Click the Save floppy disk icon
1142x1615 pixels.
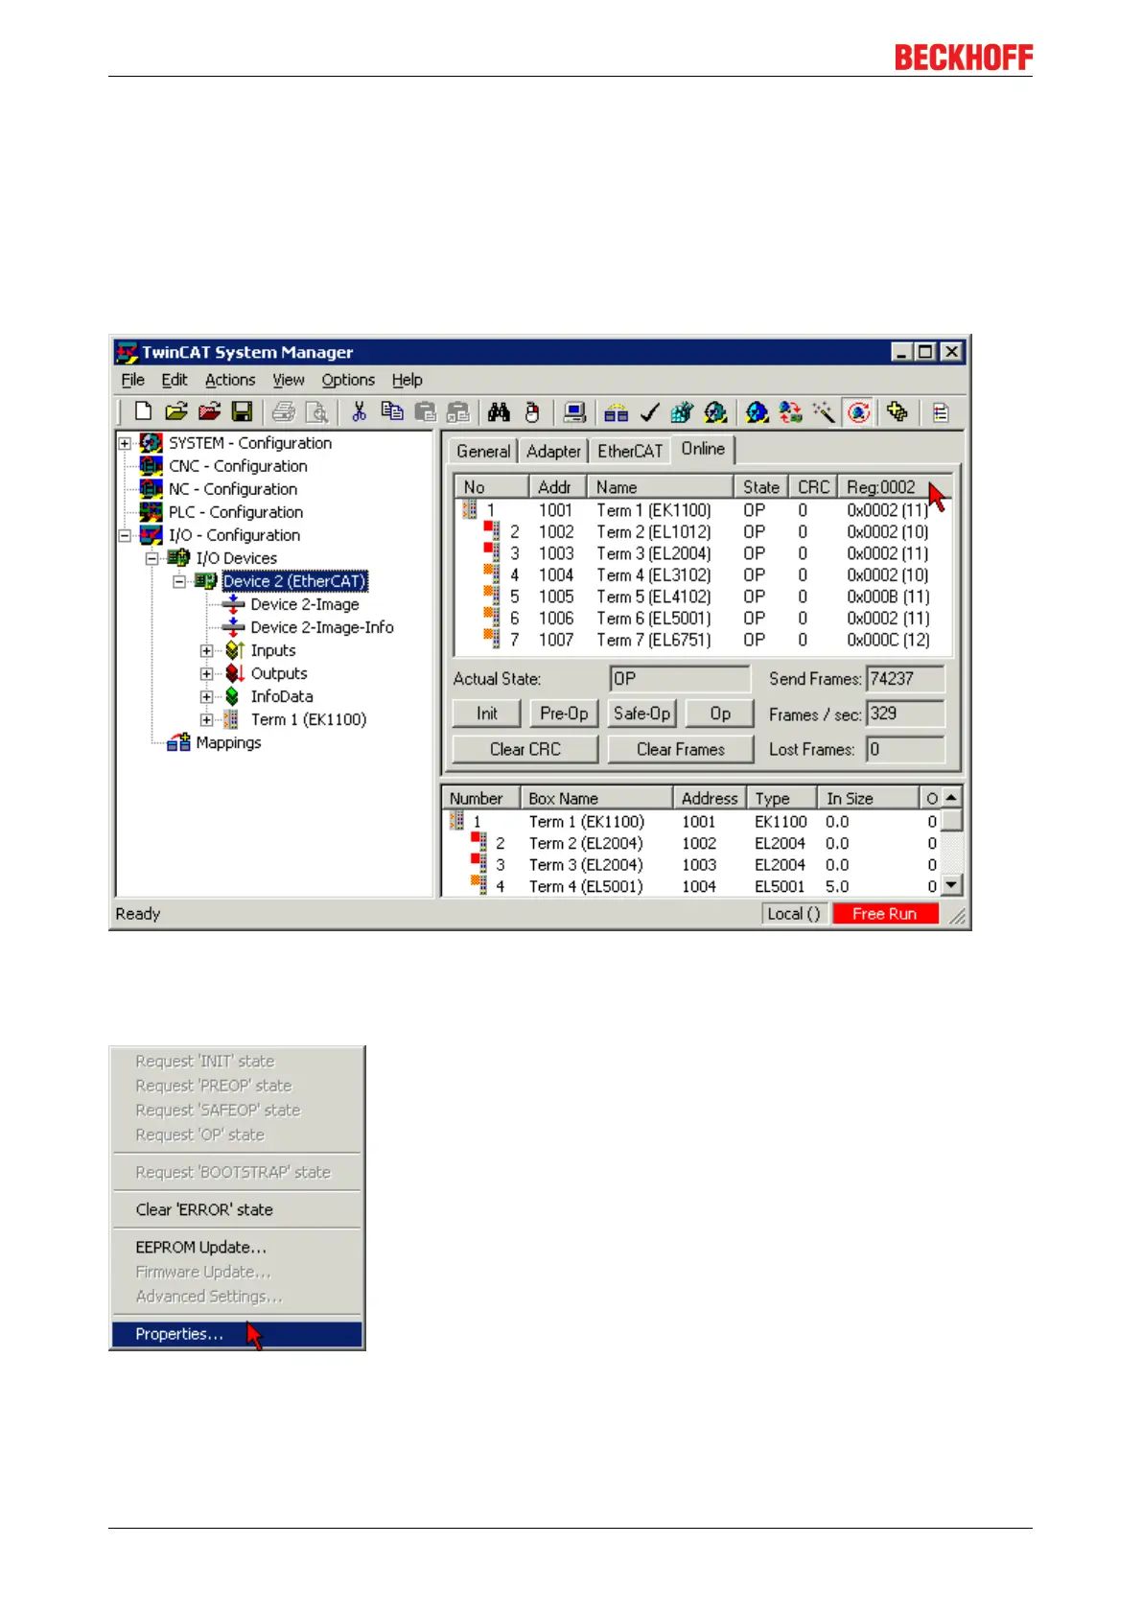pyautogui.click(x=242, y=411)
